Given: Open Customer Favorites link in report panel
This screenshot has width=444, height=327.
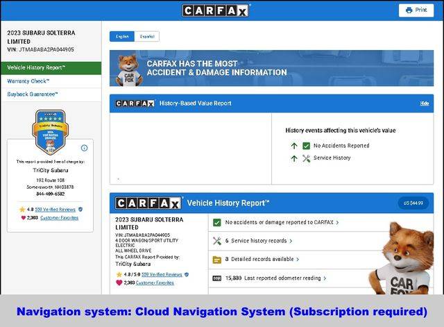Looking at the screenshot, I should (155, 283).
